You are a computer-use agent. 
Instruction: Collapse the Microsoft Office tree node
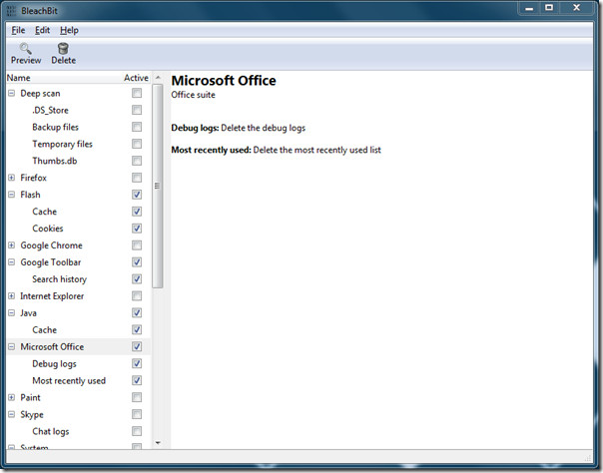[12, 347]
